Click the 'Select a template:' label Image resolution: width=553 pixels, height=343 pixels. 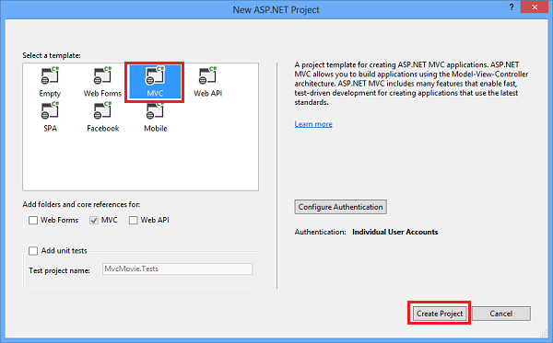tap(52, 55)
